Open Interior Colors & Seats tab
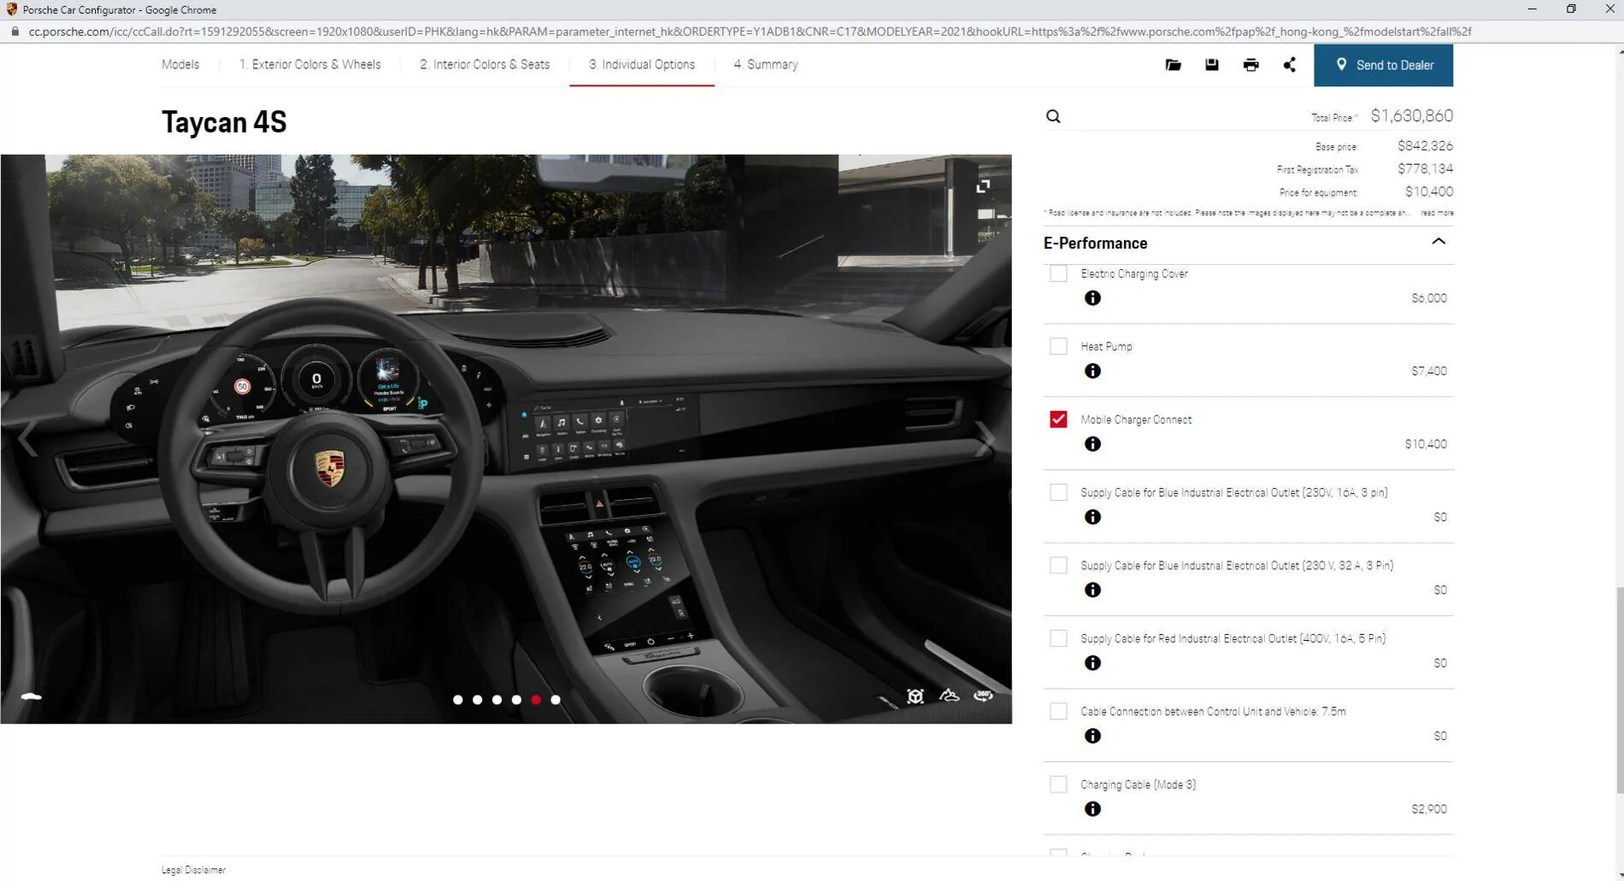 485,65
